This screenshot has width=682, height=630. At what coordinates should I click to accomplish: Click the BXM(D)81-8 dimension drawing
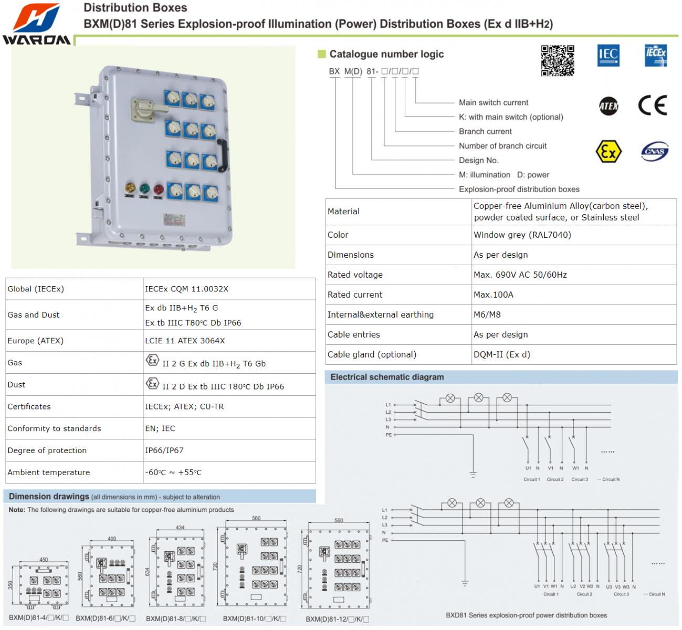[174, 568]
